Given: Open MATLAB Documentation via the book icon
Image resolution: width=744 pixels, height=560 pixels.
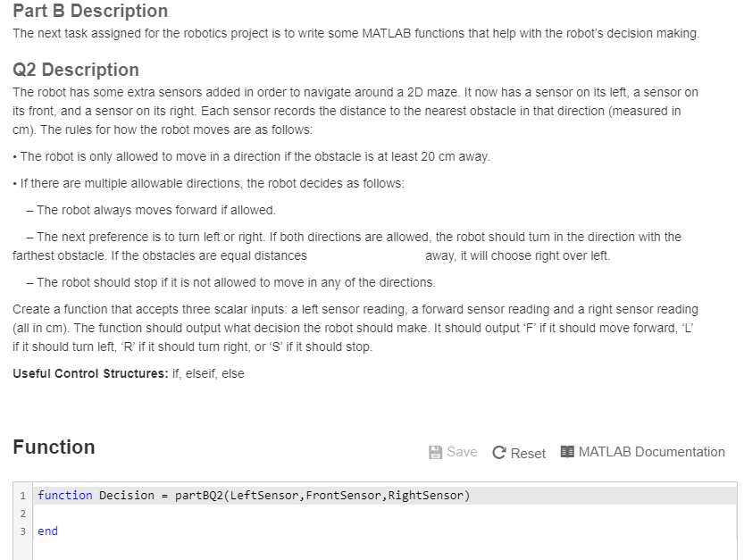Looking at the screenshot, I should click(566, 452).
